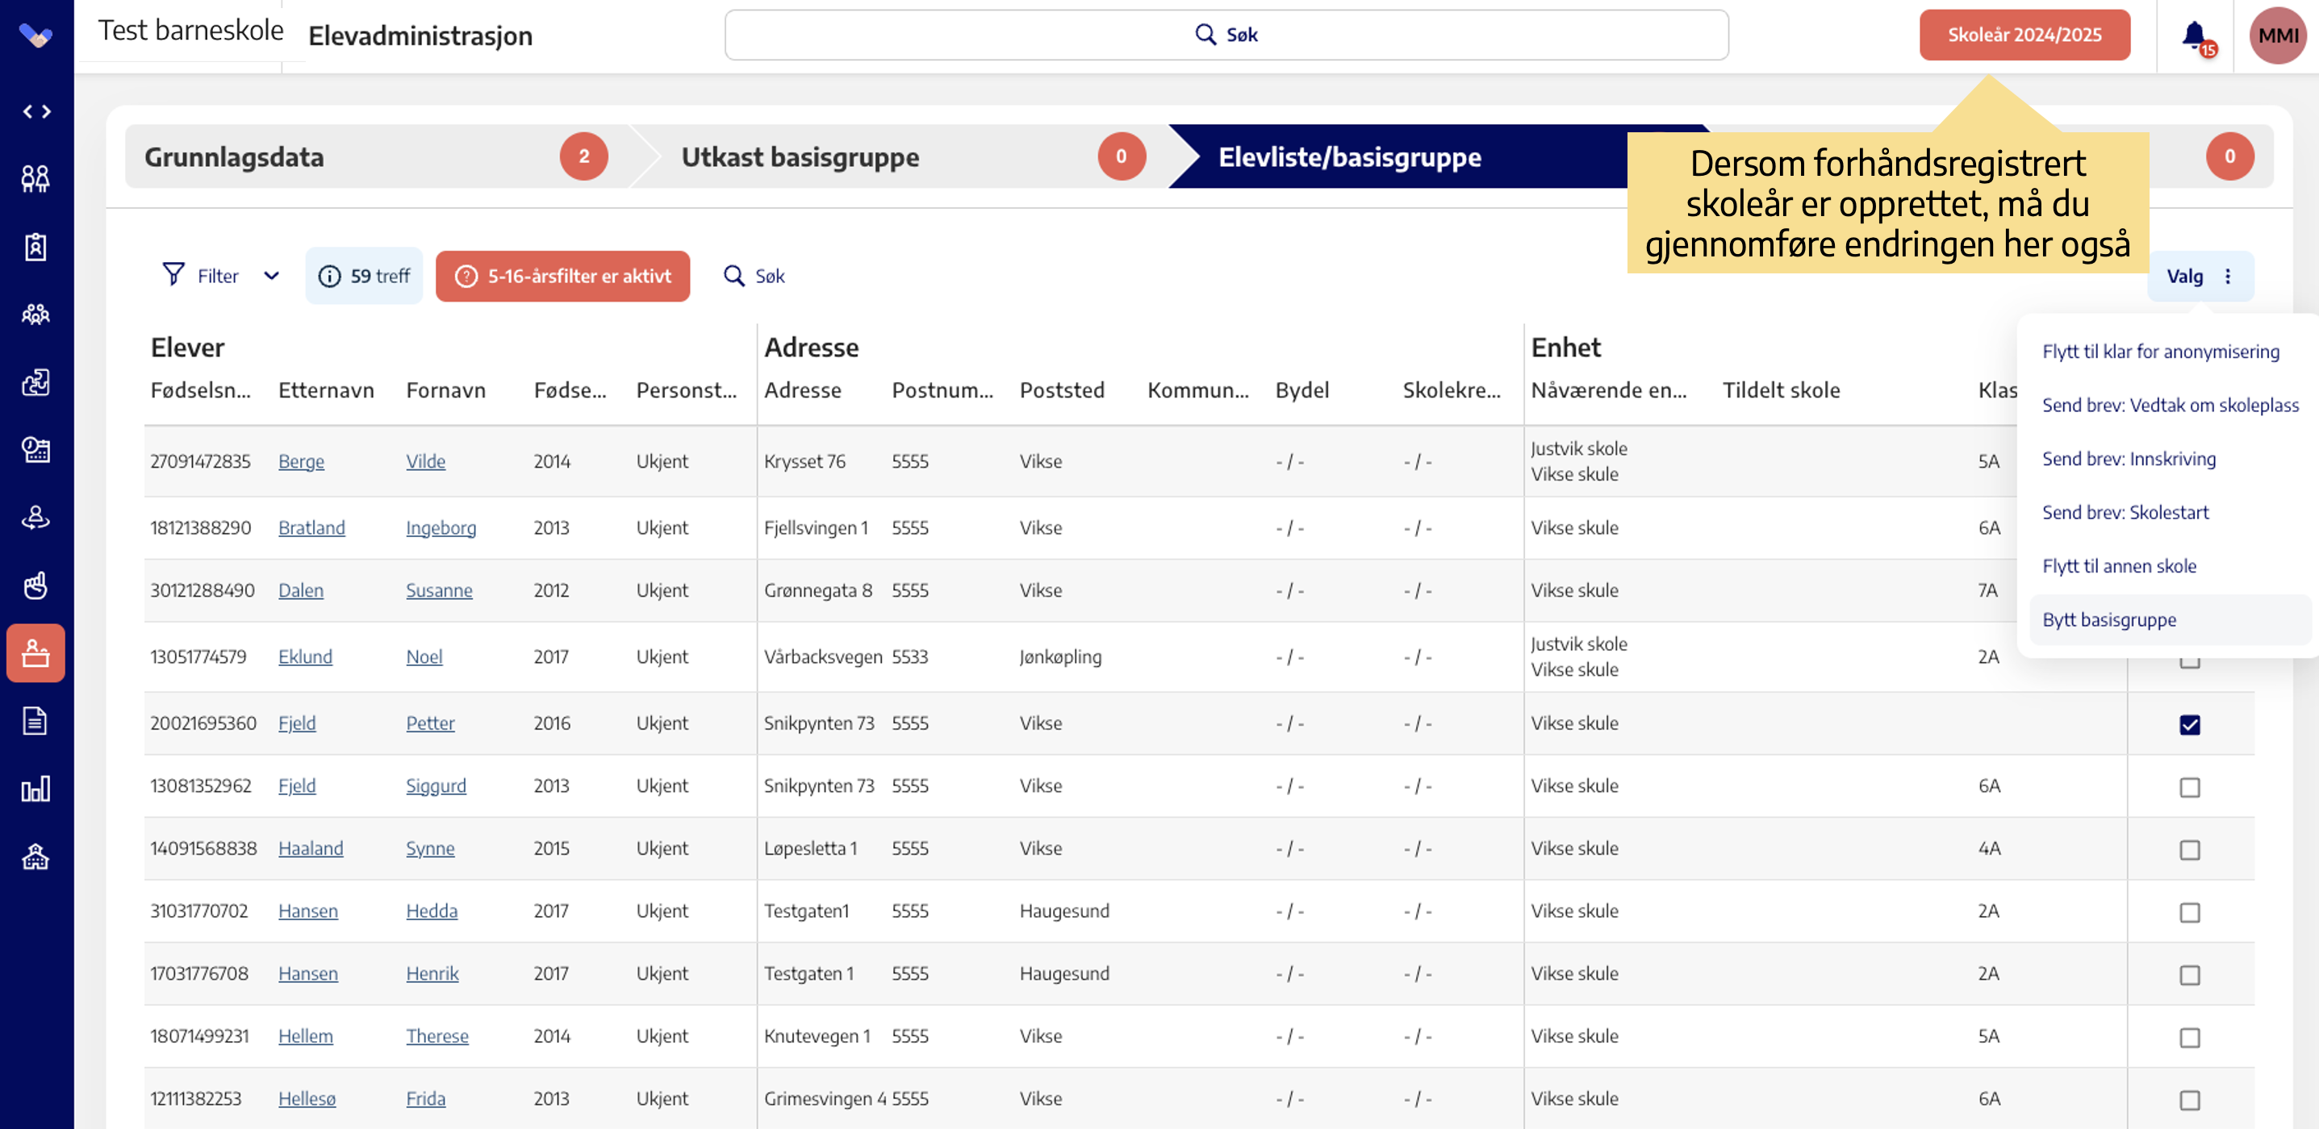Click the 59 treff info button
The image size is (2319, 1129).
pyautogui.click(x=364, y=276)
